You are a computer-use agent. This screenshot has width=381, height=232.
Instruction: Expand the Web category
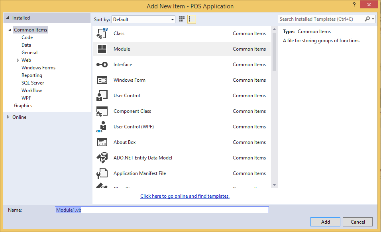(18, 60)
